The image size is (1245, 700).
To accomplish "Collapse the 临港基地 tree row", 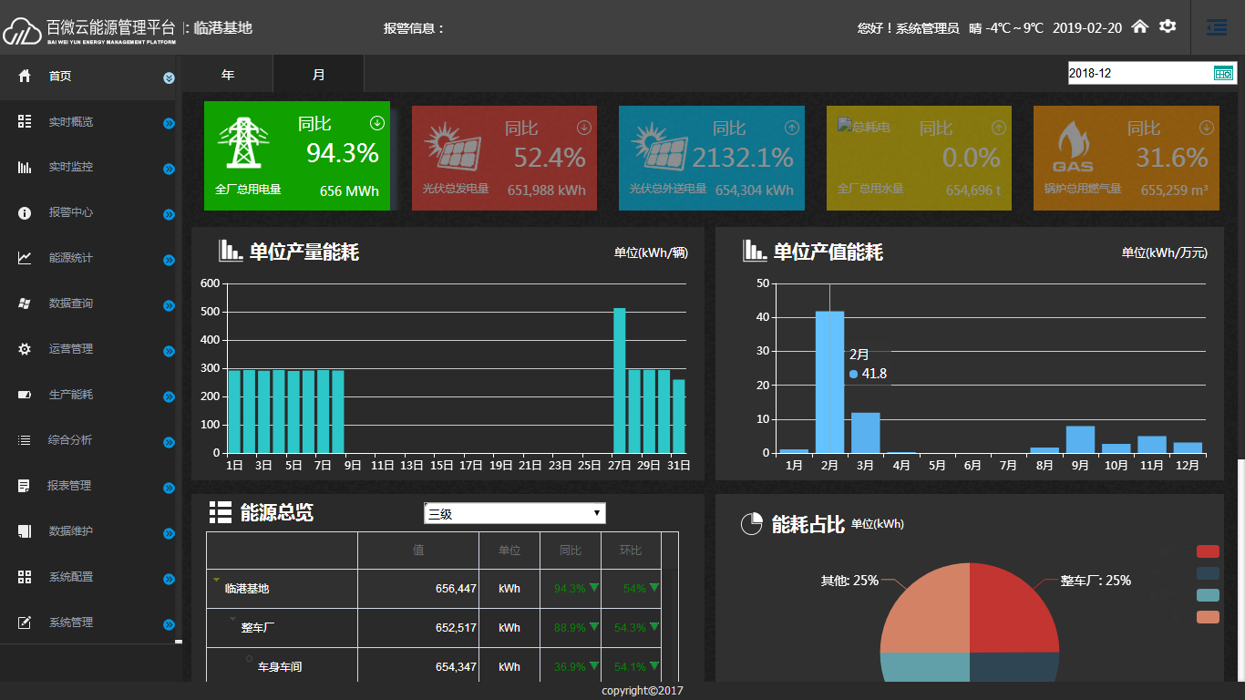I will pyautogui.click(x=217, y=580).
